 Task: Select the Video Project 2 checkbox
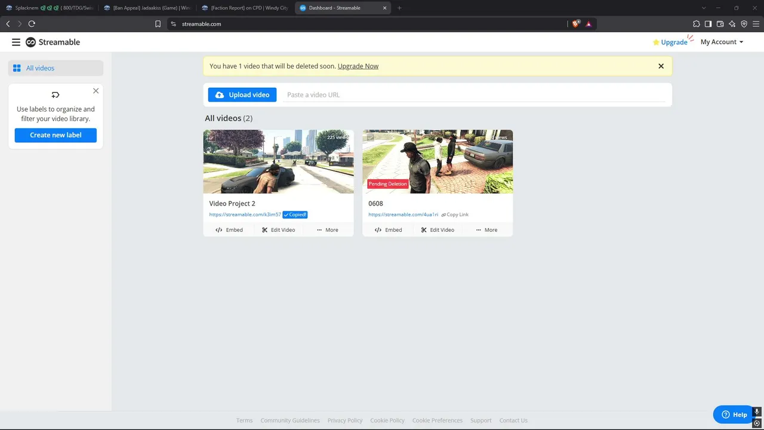click(211, 137)
